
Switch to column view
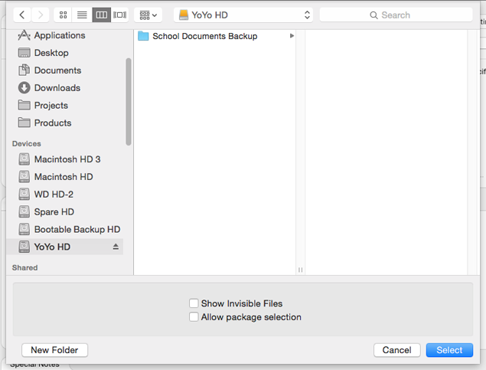click(102, 15)
